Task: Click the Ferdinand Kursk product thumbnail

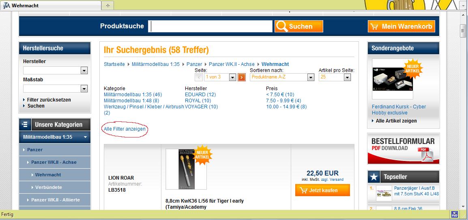Action: click(393, 79)
